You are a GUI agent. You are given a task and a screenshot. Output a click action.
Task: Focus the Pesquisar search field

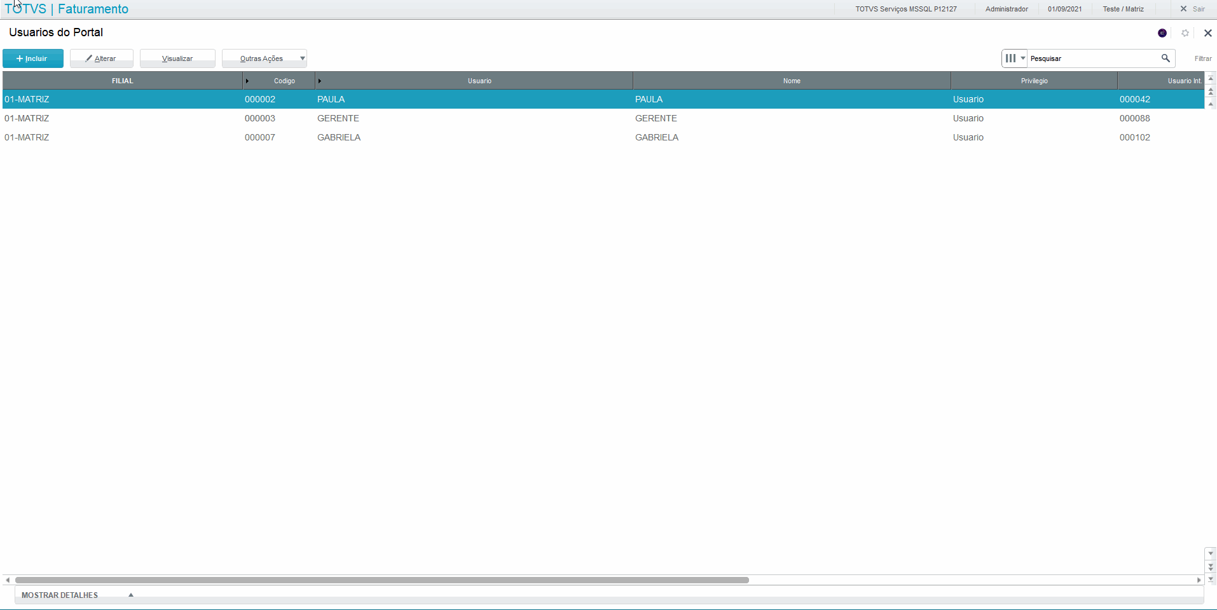pos(1092,58)
